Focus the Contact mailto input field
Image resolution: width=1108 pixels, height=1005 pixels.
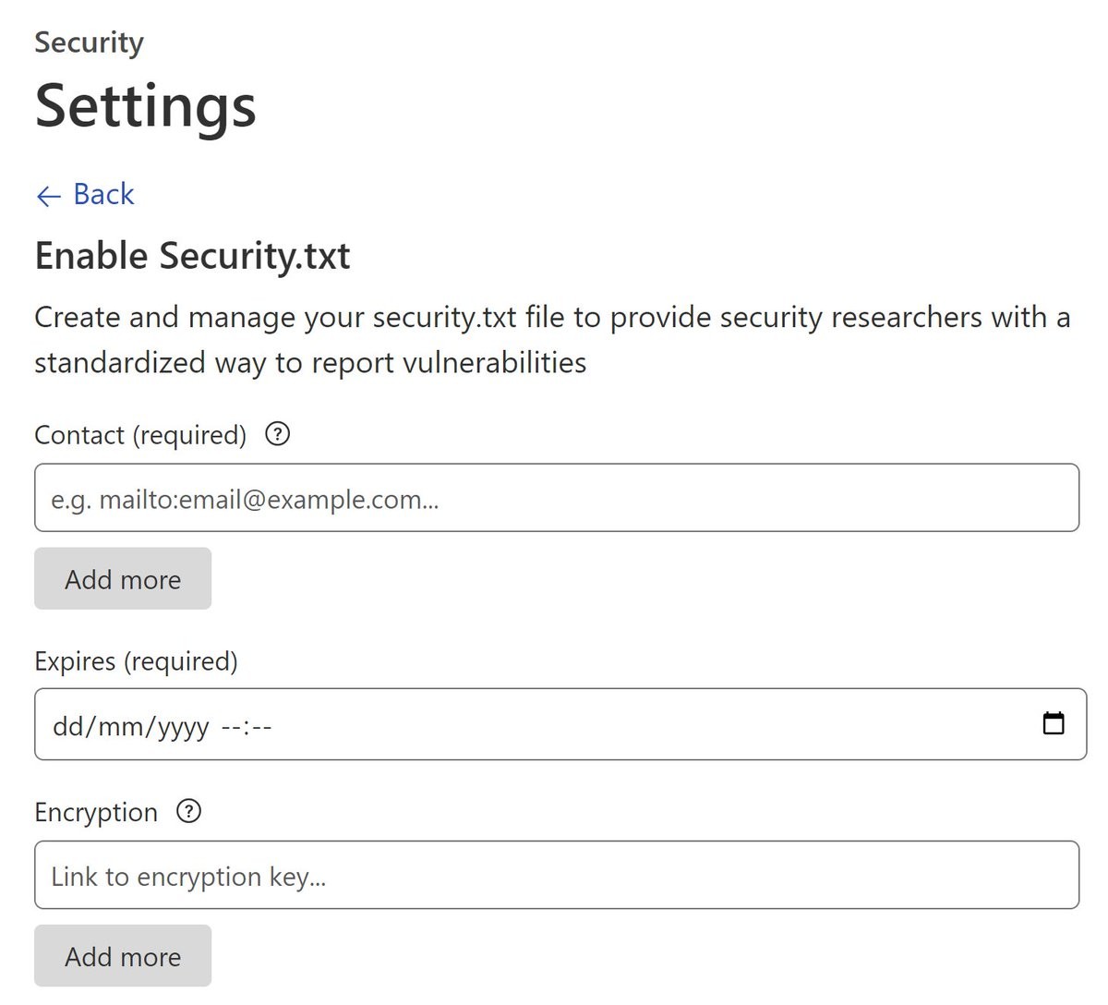point(556,499)
